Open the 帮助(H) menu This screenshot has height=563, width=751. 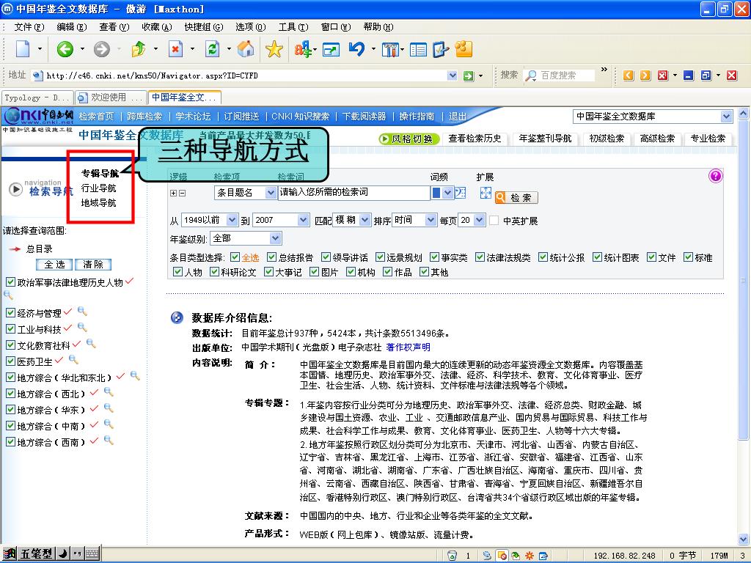point(378,27)
